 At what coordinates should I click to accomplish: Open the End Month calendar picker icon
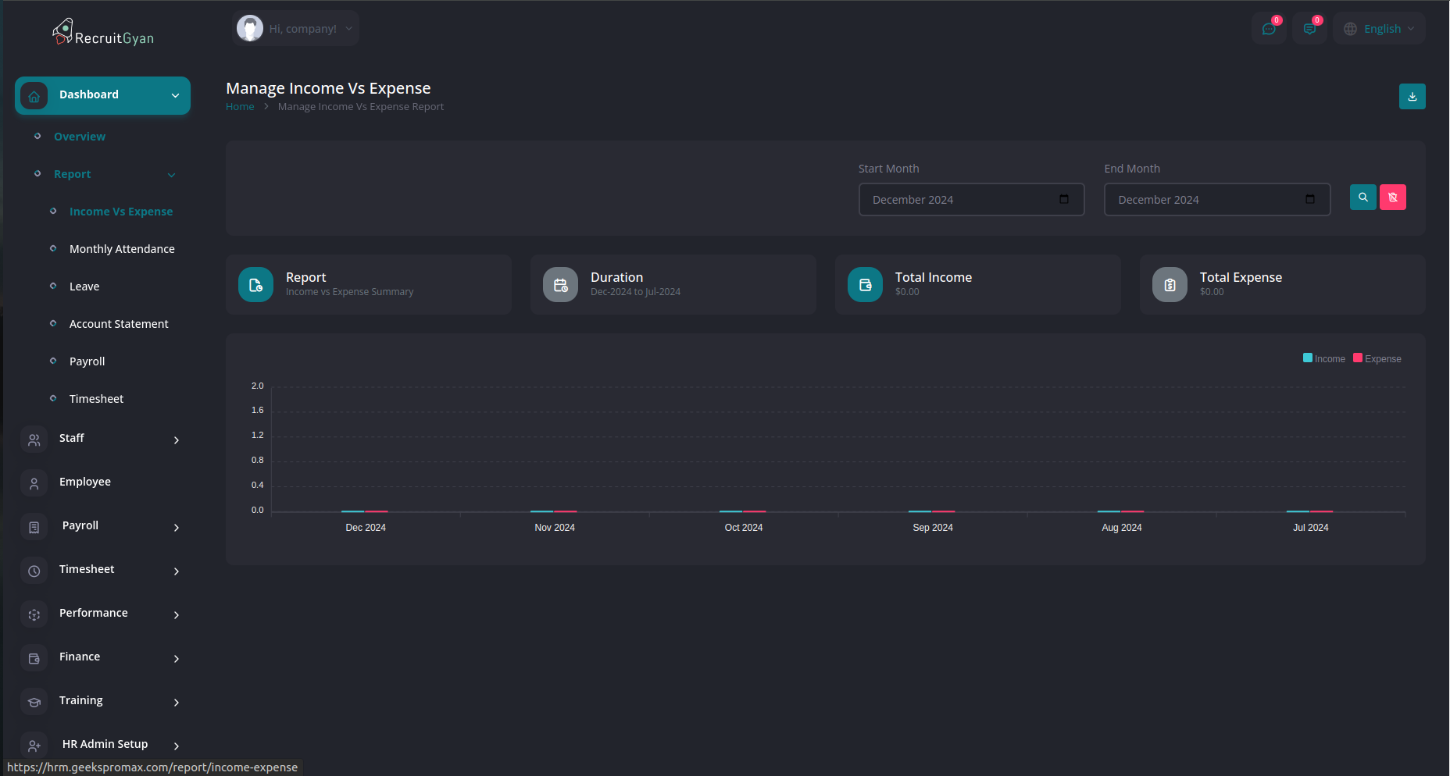(x=1309, y=200)
